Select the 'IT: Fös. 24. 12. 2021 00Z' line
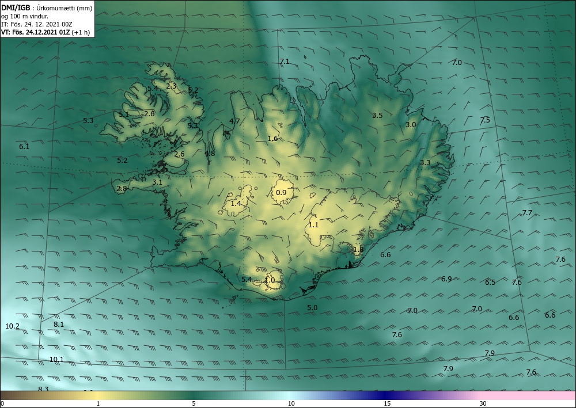576x408 pixels. pyautogui.click(x=37, y=24)
